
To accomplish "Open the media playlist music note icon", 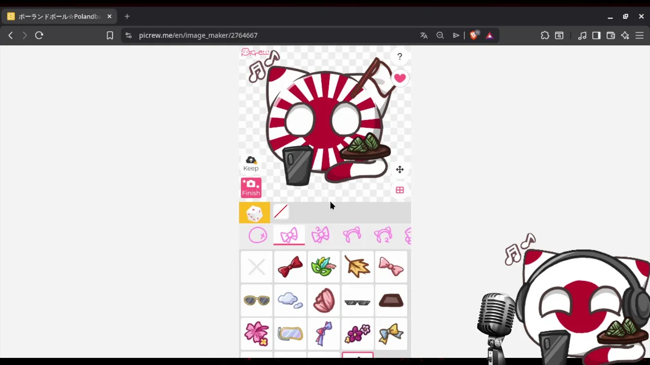I will [582, 35].
